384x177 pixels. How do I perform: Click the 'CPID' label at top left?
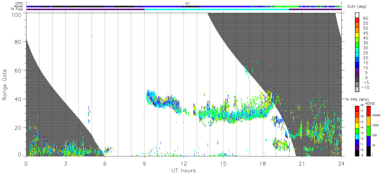[19, 3]
